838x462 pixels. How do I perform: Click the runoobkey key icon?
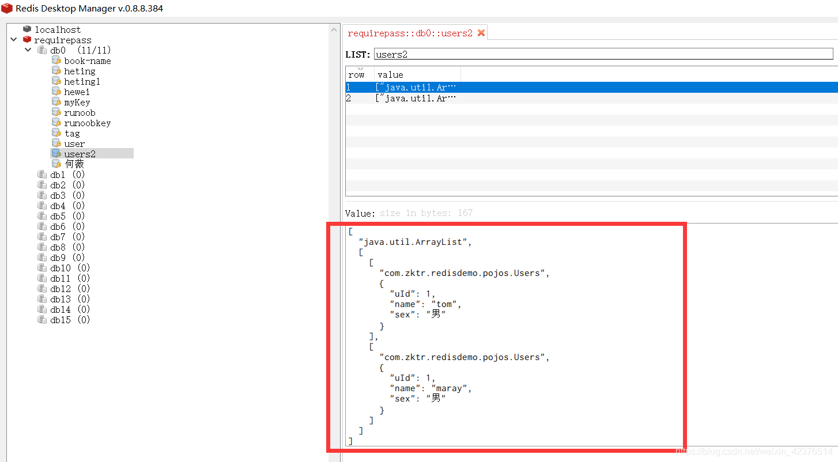56,123
